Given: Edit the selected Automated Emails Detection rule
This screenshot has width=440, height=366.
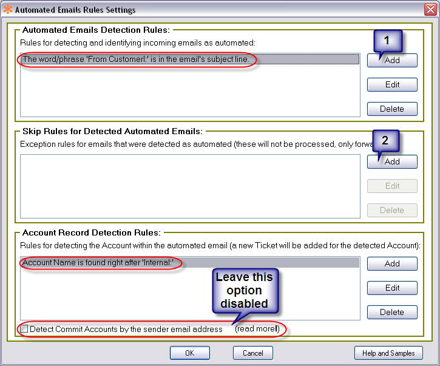Looking at the screenshot, I should click(392, 84).
